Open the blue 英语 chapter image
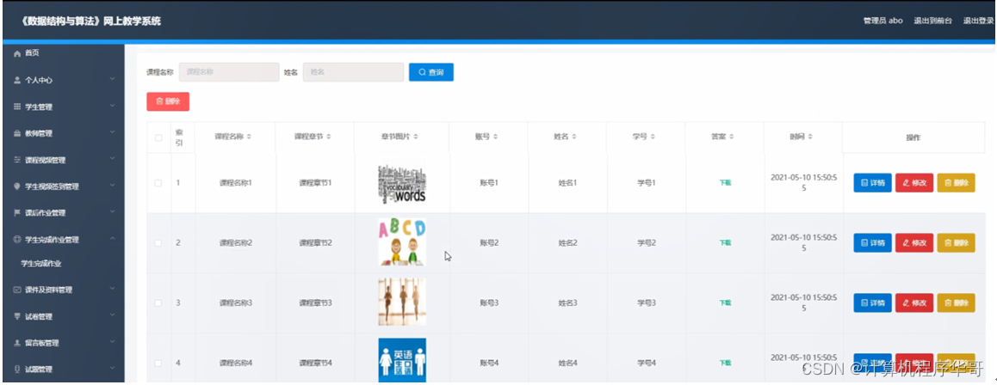997x385 pixels. click(x=402, y=360)
